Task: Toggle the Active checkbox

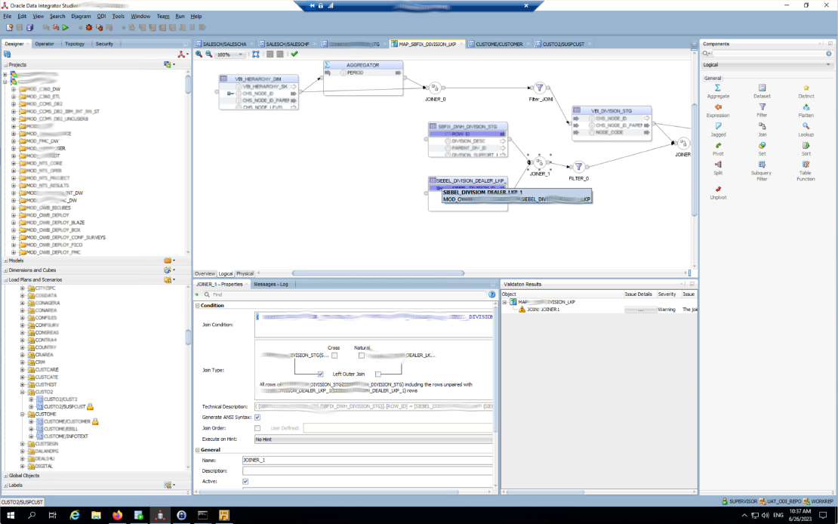Action: tap(245, 481)
